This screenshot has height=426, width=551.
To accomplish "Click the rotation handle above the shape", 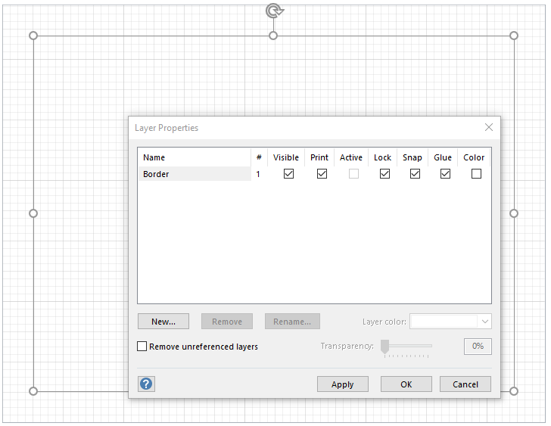I will click(274, 11).
